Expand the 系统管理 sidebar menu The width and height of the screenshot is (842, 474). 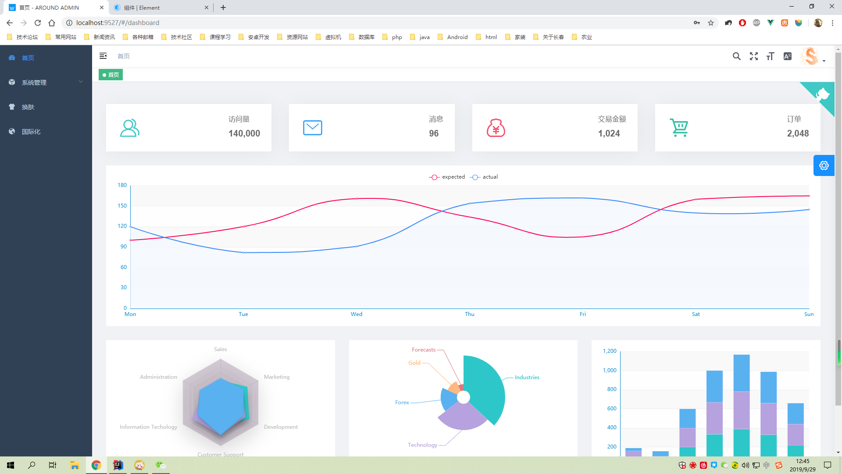click(46, 82)
